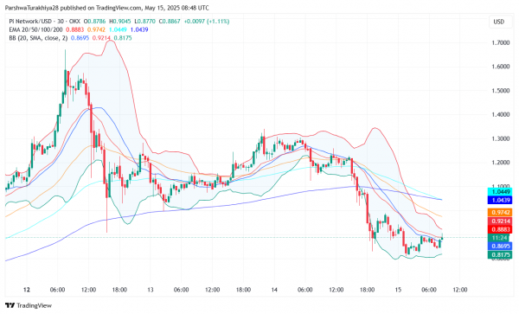Screen dimensions: 519x314
Task: Click the cyan 1.0449 price label
Action: tap(500, 192)
